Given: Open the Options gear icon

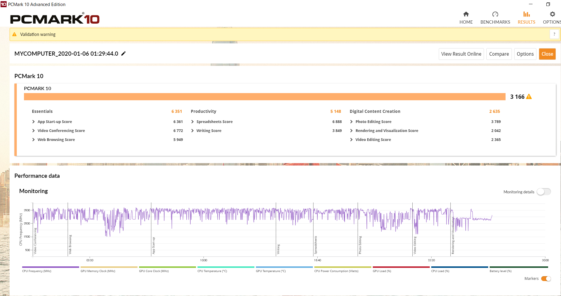Looking at the screenshot, I should (552, 14).
